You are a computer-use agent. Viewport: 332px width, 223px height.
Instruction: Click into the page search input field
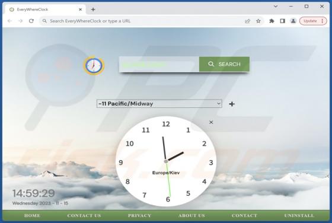[x=159, y=65]
